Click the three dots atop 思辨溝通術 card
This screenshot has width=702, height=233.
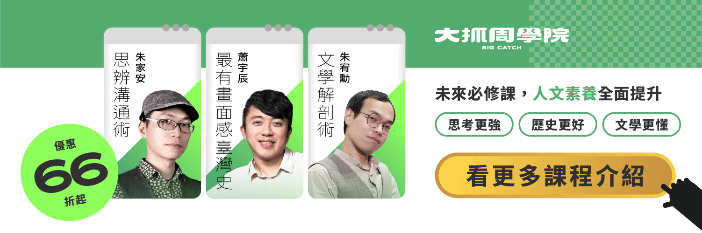(x=176, y=28)
